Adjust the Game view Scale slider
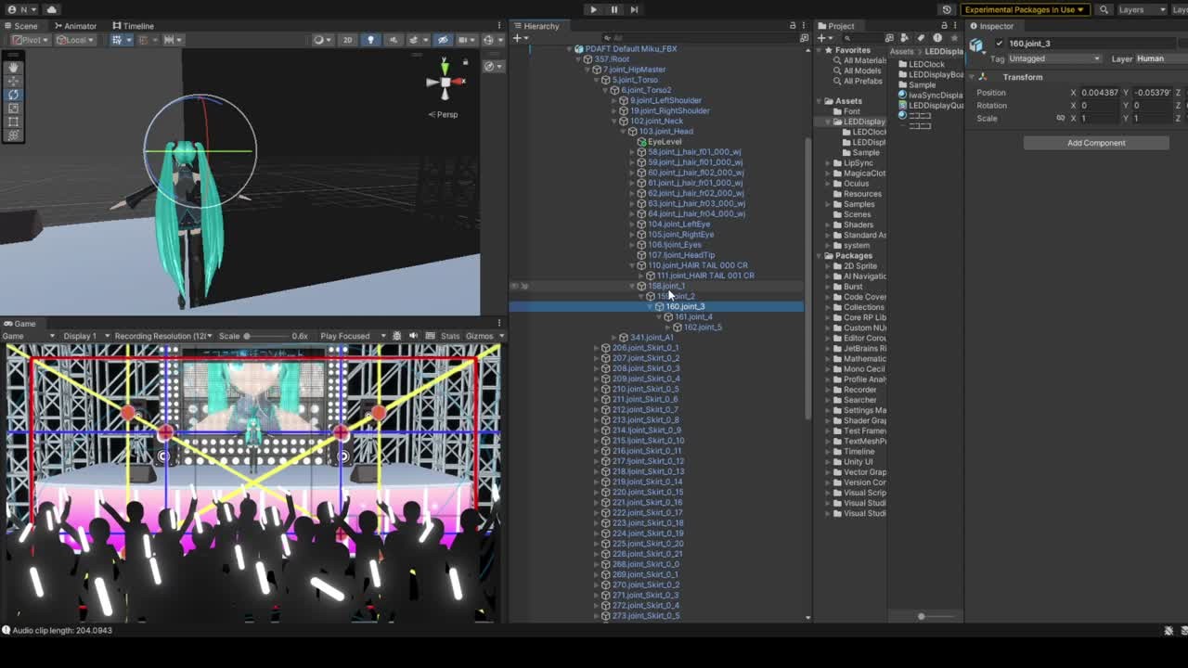Image resolution: width=1188 pixels, height=668 pixels. (x=247, y=336)
